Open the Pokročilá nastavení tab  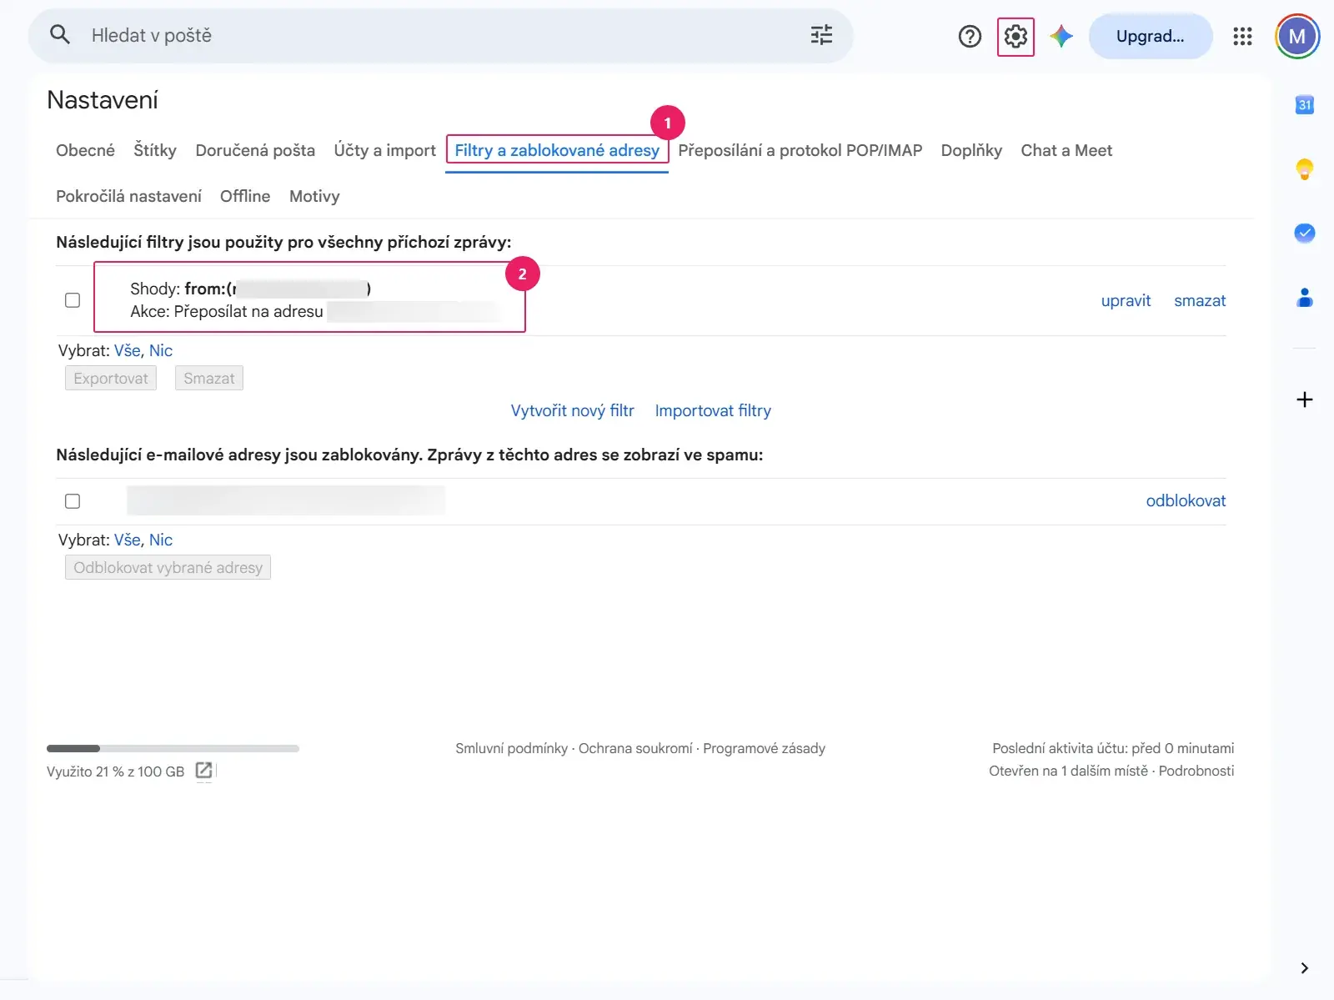point(128,196)
